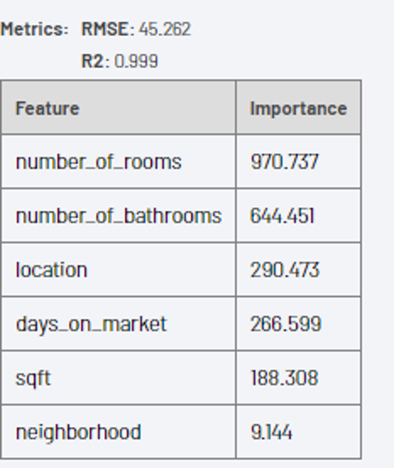Viewport: 394px width, 468px height.
Task: Click the Metrics heading label
Action: click(x=35, y=29)
